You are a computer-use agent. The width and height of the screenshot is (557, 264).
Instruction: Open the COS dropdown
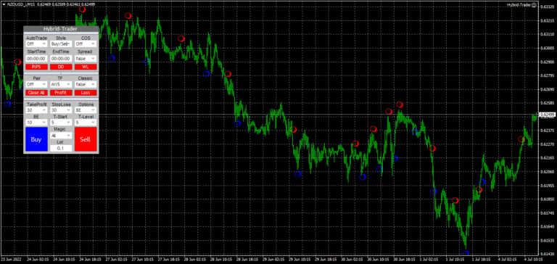[86, 44]
